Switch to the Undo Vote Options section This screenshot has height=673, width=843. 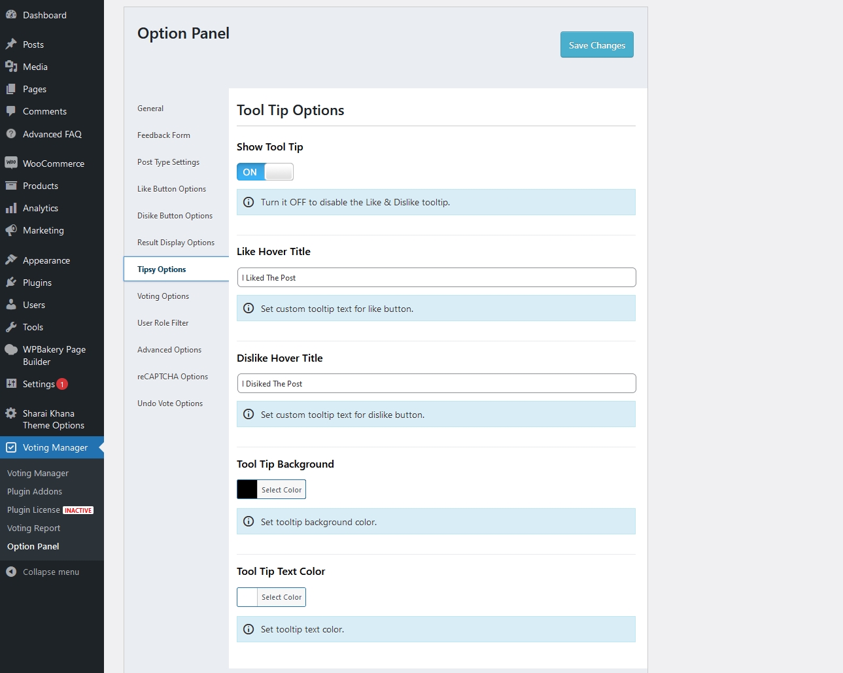(x=169, y=403)
